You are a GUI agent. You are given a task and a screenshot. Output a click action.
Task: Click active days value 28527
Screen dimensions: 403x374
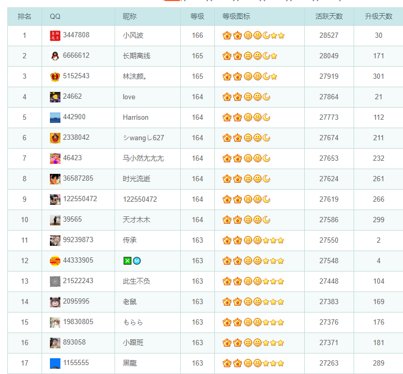329,35
